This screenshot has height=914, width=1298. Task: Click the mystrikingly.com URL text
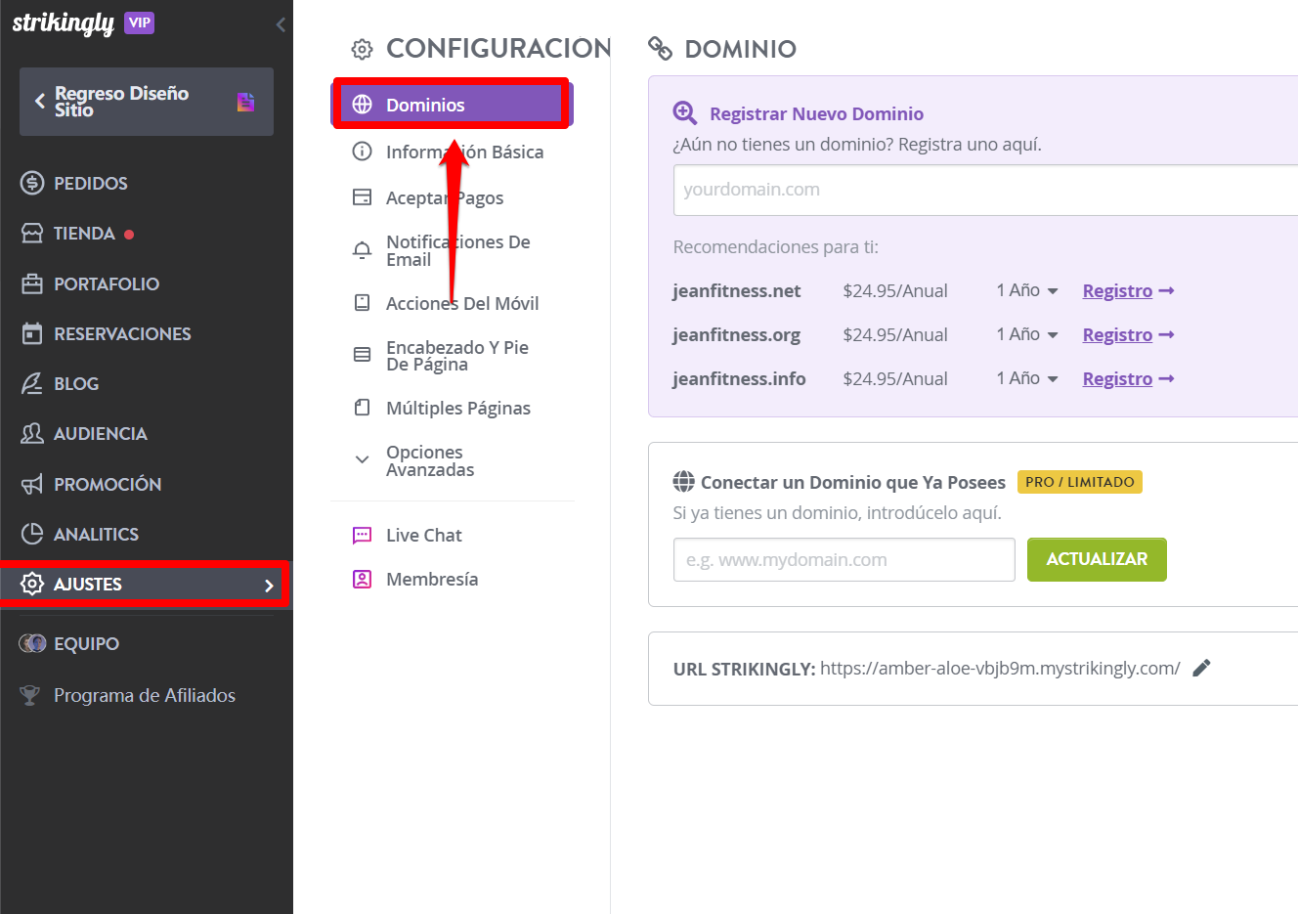coord(1000,669)
